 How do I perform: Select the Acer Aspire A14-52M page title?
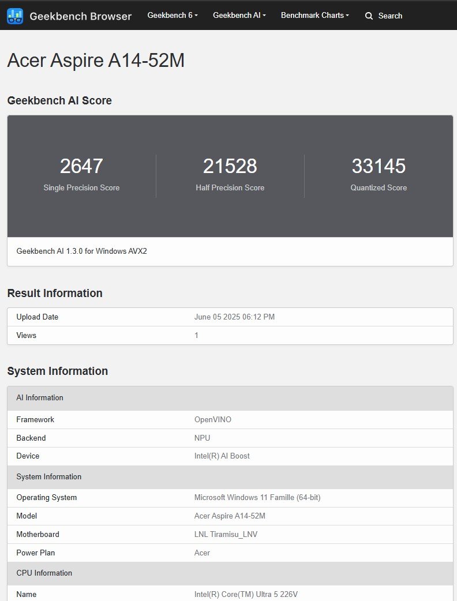[96, 61]
